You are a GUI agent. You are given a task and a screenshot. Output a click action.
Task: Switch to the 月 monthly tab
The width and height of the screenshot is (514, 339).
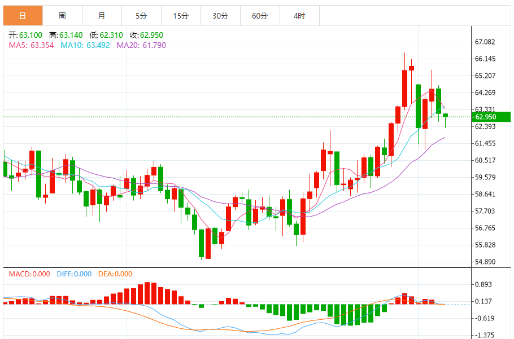102,15
